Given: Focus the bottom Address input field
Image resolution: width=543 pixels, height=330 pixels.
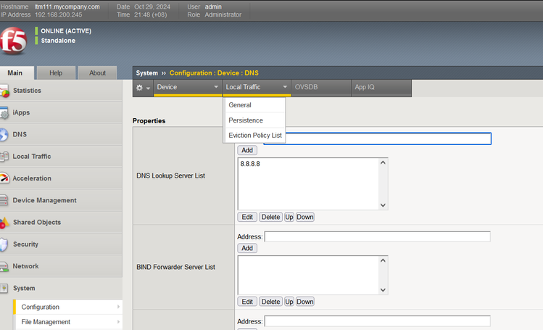Looking at the screenshot, I should click(x=378, y=321).
